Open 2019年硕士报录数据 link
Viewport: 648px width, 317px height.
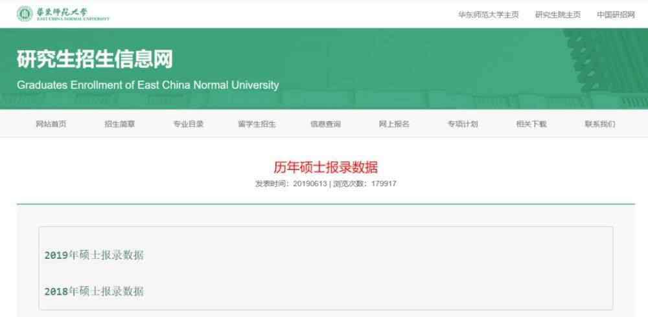point(94,255)
